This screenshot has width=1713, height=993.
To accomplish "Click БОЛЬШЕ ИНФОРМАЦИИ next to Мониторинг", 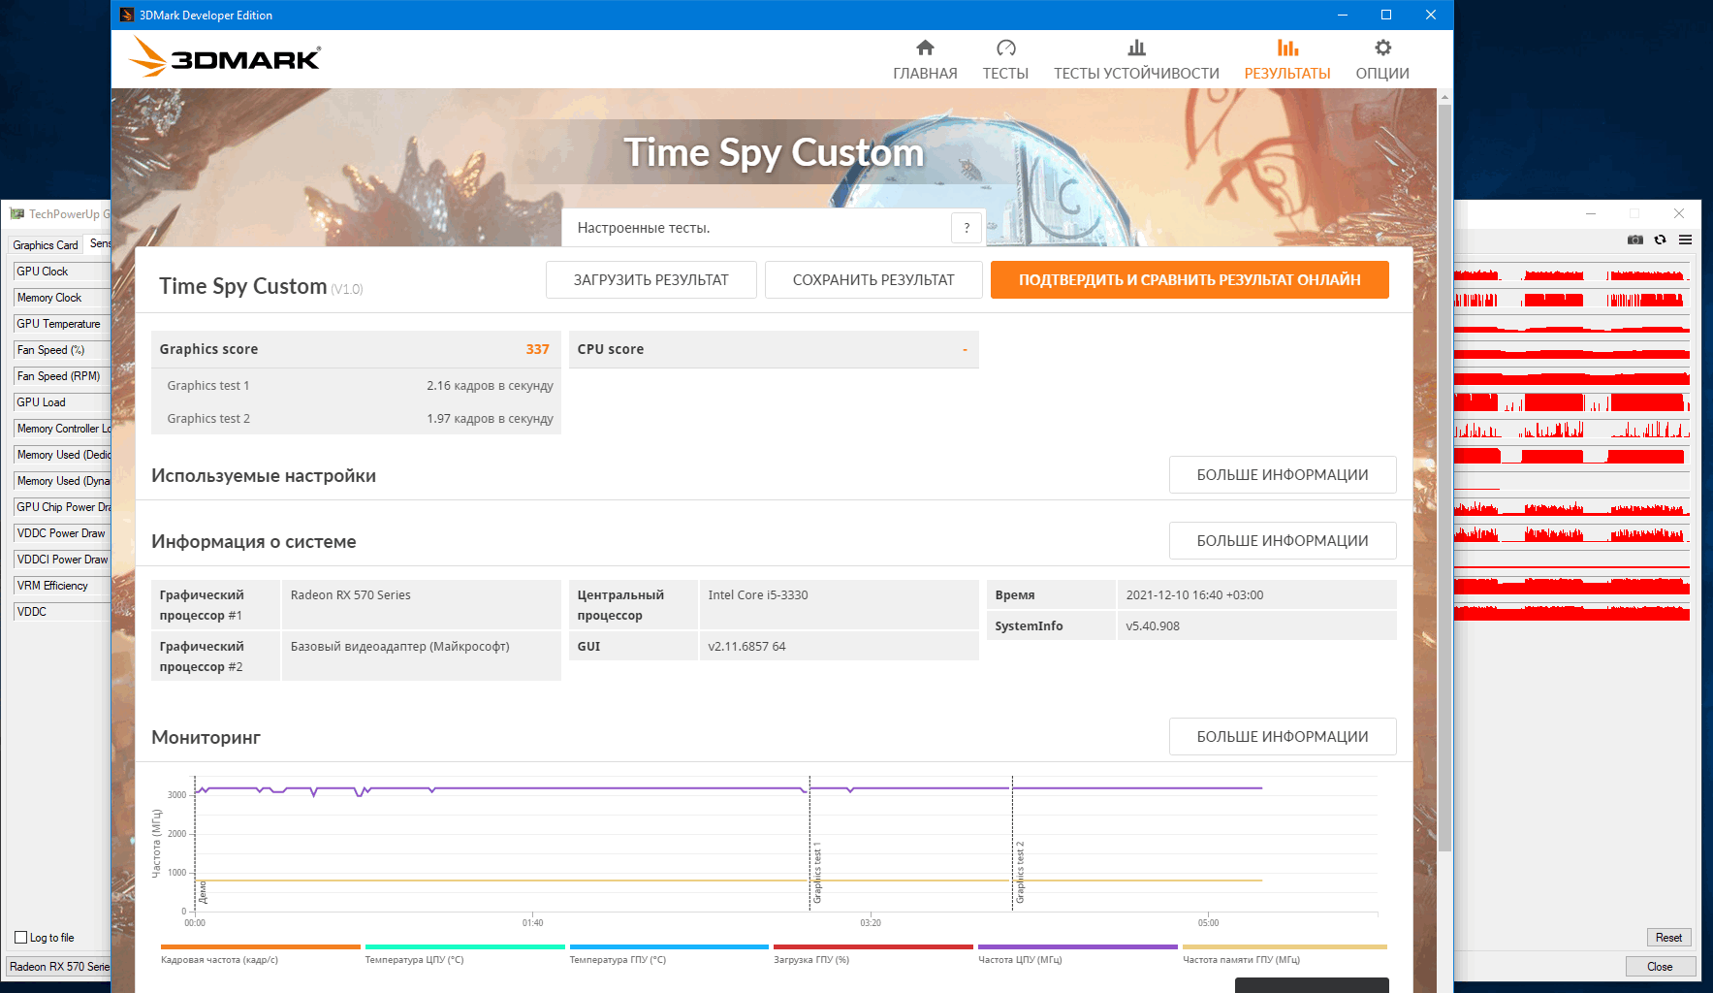I will (1283, 737).
